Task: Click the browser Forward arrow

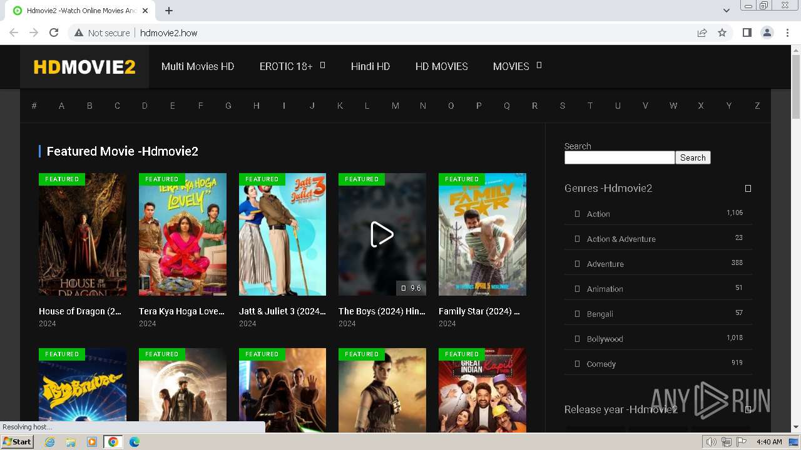Action: pos(34,32)
